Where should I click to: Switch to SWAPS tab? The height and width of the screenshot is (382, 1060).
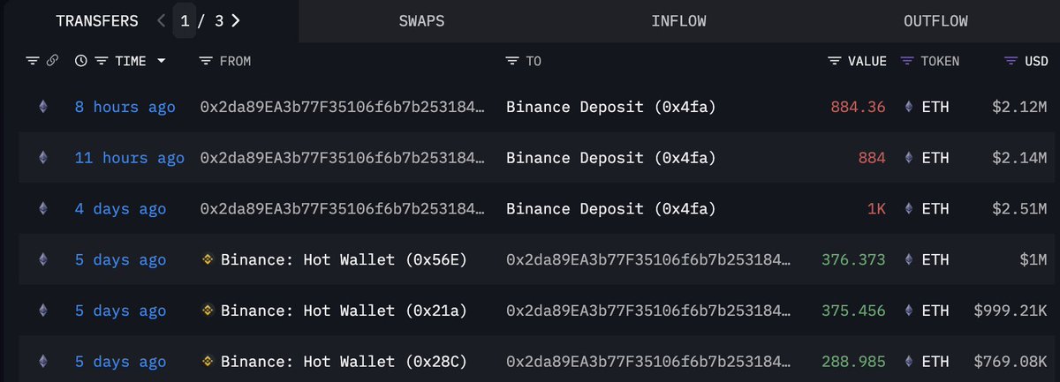421,20
